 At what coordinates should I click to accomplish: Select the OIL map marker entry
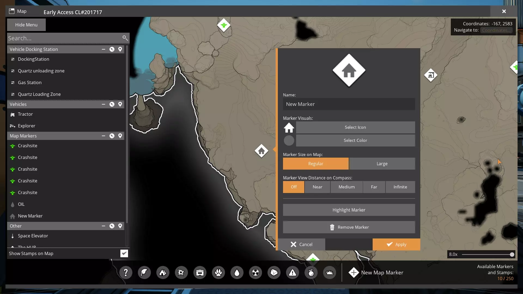pos(21,204)
